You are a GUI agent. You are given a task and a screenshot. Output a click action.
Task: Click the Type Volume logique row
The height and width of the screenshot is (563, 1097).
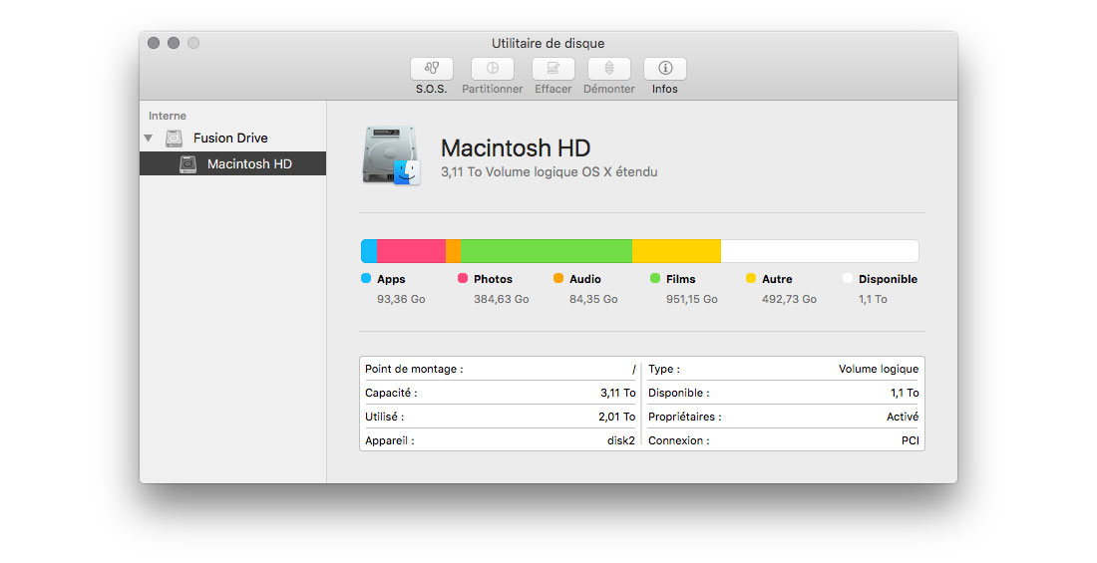784,369
